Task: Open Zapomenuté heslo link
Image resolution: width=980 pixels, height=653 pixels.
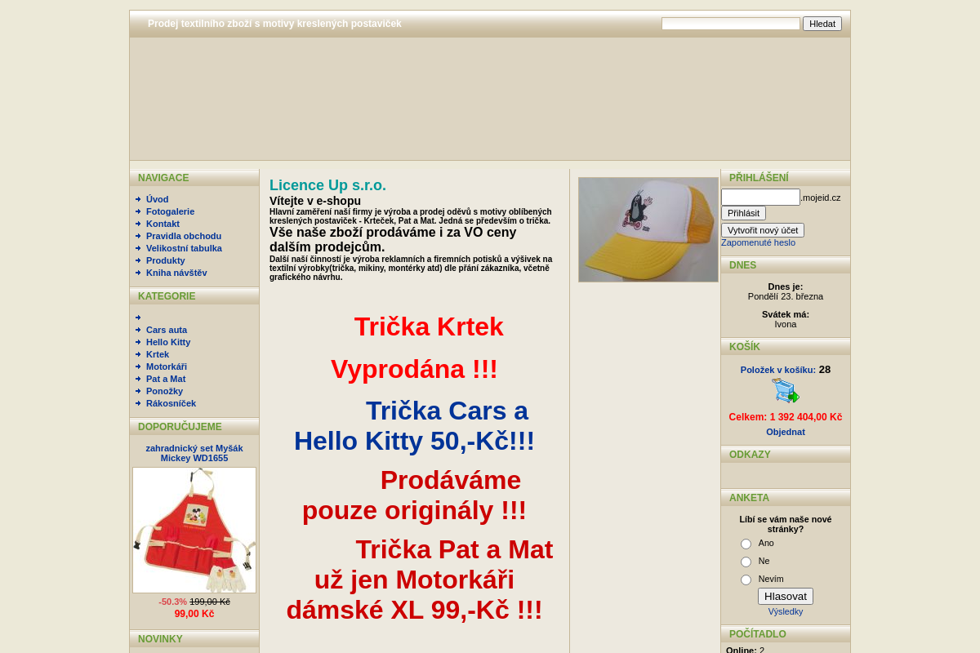Action: pyautogui.click(x=758, y=242)
